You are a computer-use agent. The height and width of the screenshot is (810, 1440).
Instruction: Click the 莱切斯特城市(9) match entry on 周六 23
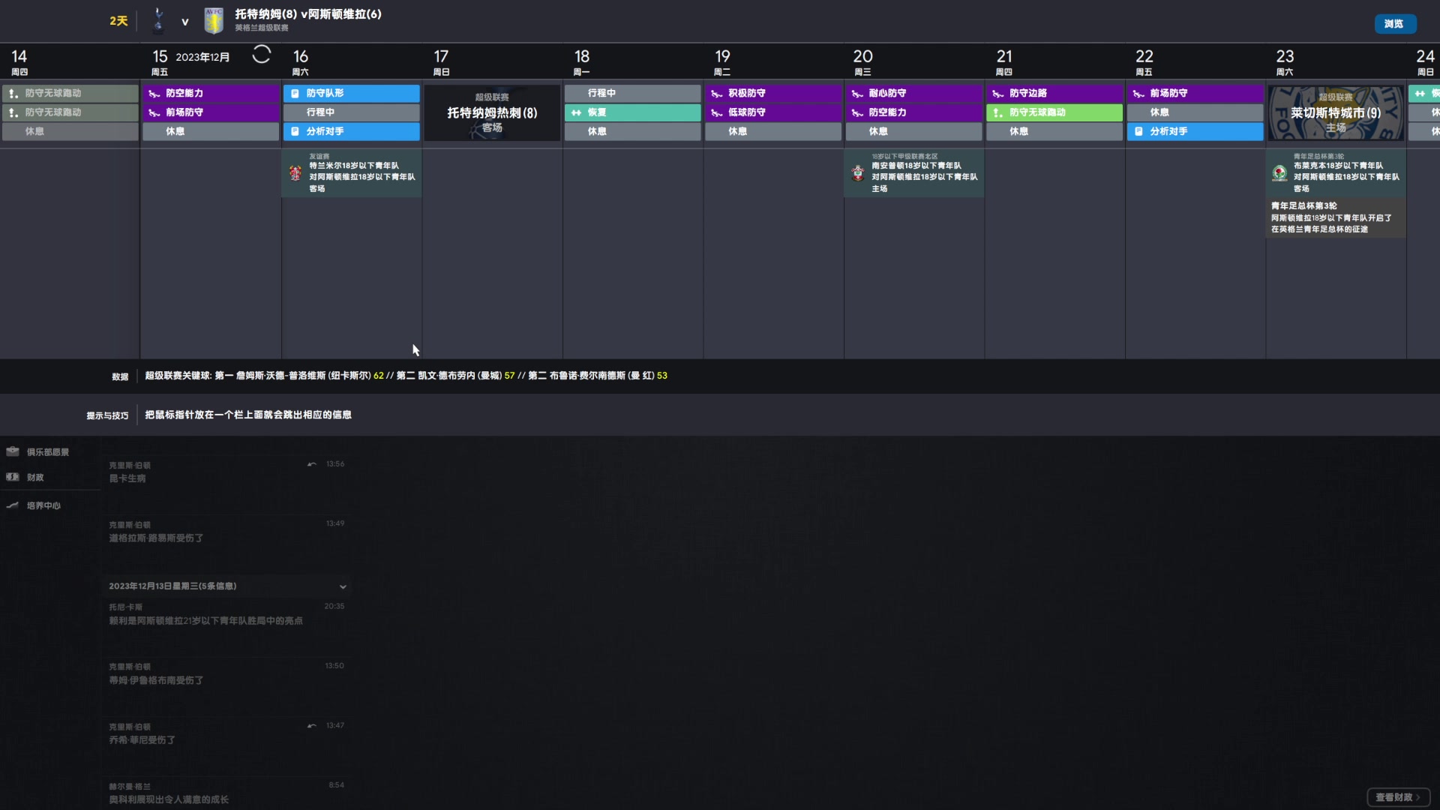coord(1335,112)
